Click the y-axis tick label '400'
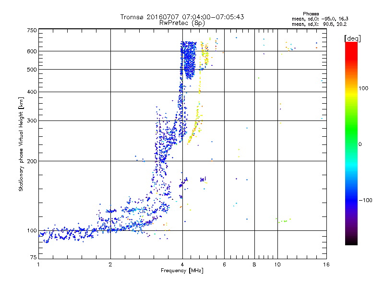Screen dimensions: 384x288 pyautogui.click(x=32, y=92)
